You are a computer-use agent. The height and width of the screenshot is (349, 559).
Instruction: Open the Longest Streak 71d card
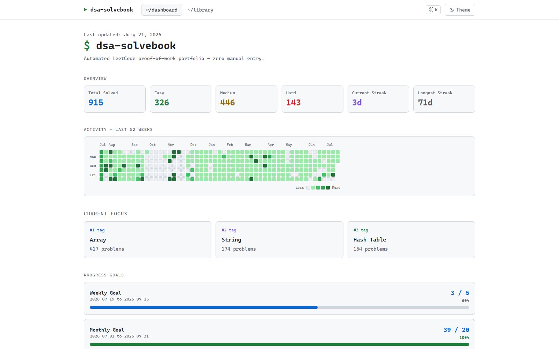click(444, 99)
